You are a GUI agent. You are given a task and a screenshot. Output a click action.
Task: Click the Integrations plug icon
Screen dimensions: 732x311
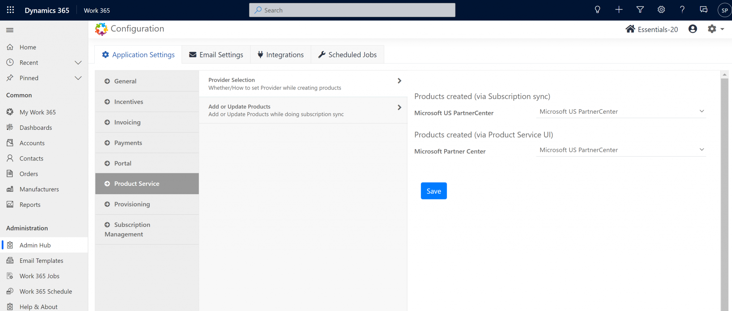260,55
